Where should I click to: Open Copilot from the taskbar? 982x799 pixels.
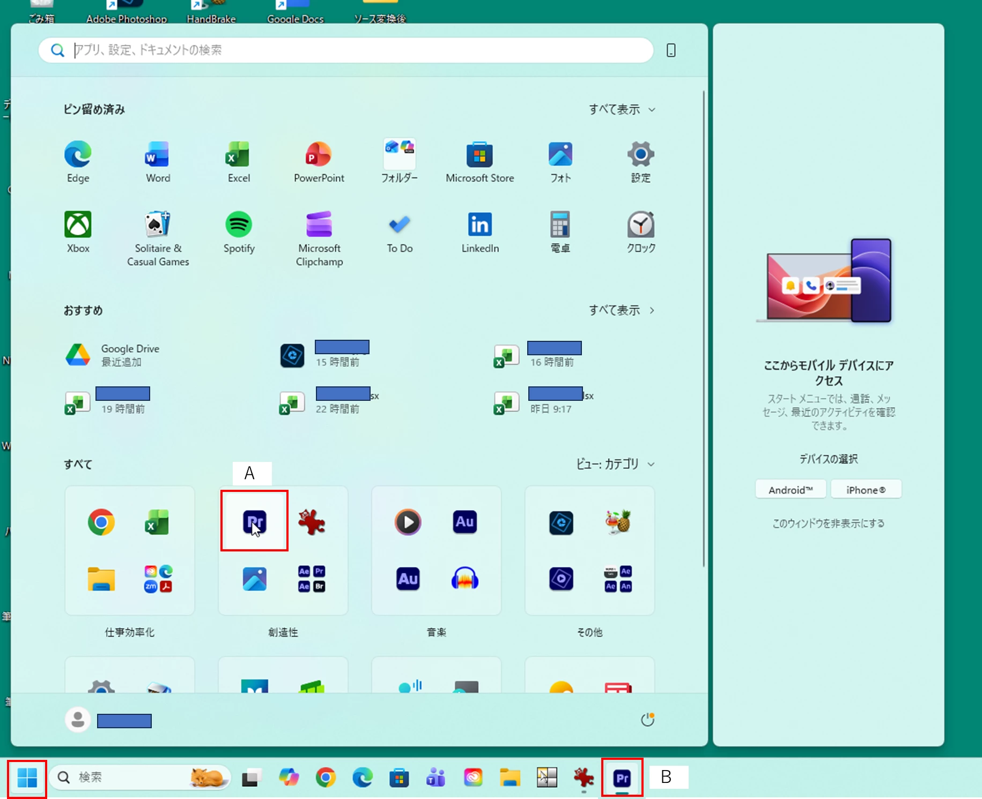point(289,778)
